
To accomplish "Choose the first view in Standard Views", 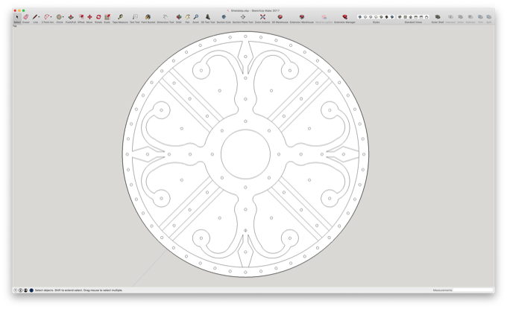I will (x=400, y=17).
